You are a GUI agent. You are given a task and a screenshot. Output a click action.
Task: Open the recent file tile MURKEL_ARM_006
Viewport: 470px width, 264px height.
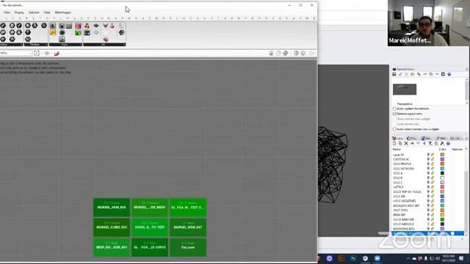(x=112, y=208)
